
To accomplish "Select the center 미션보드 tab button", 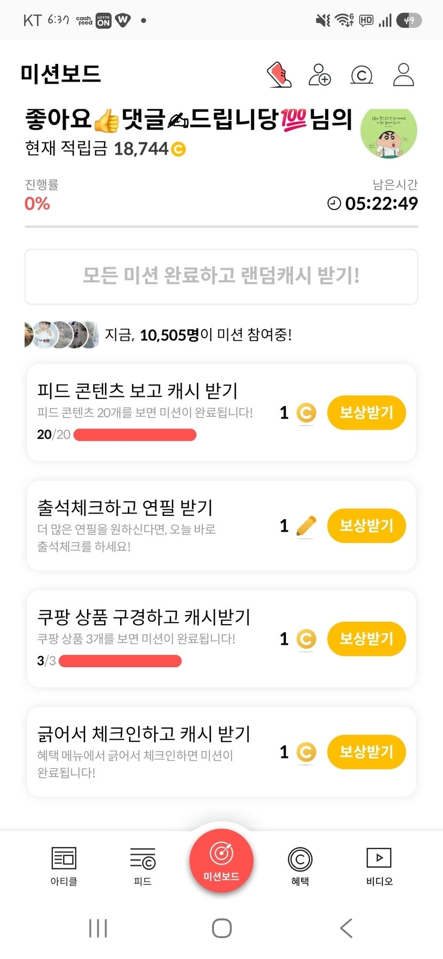I will pos(222,860).
